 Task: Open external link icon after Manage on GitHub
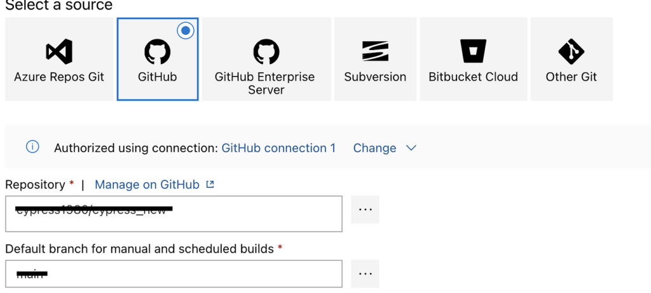click(210, 185)
